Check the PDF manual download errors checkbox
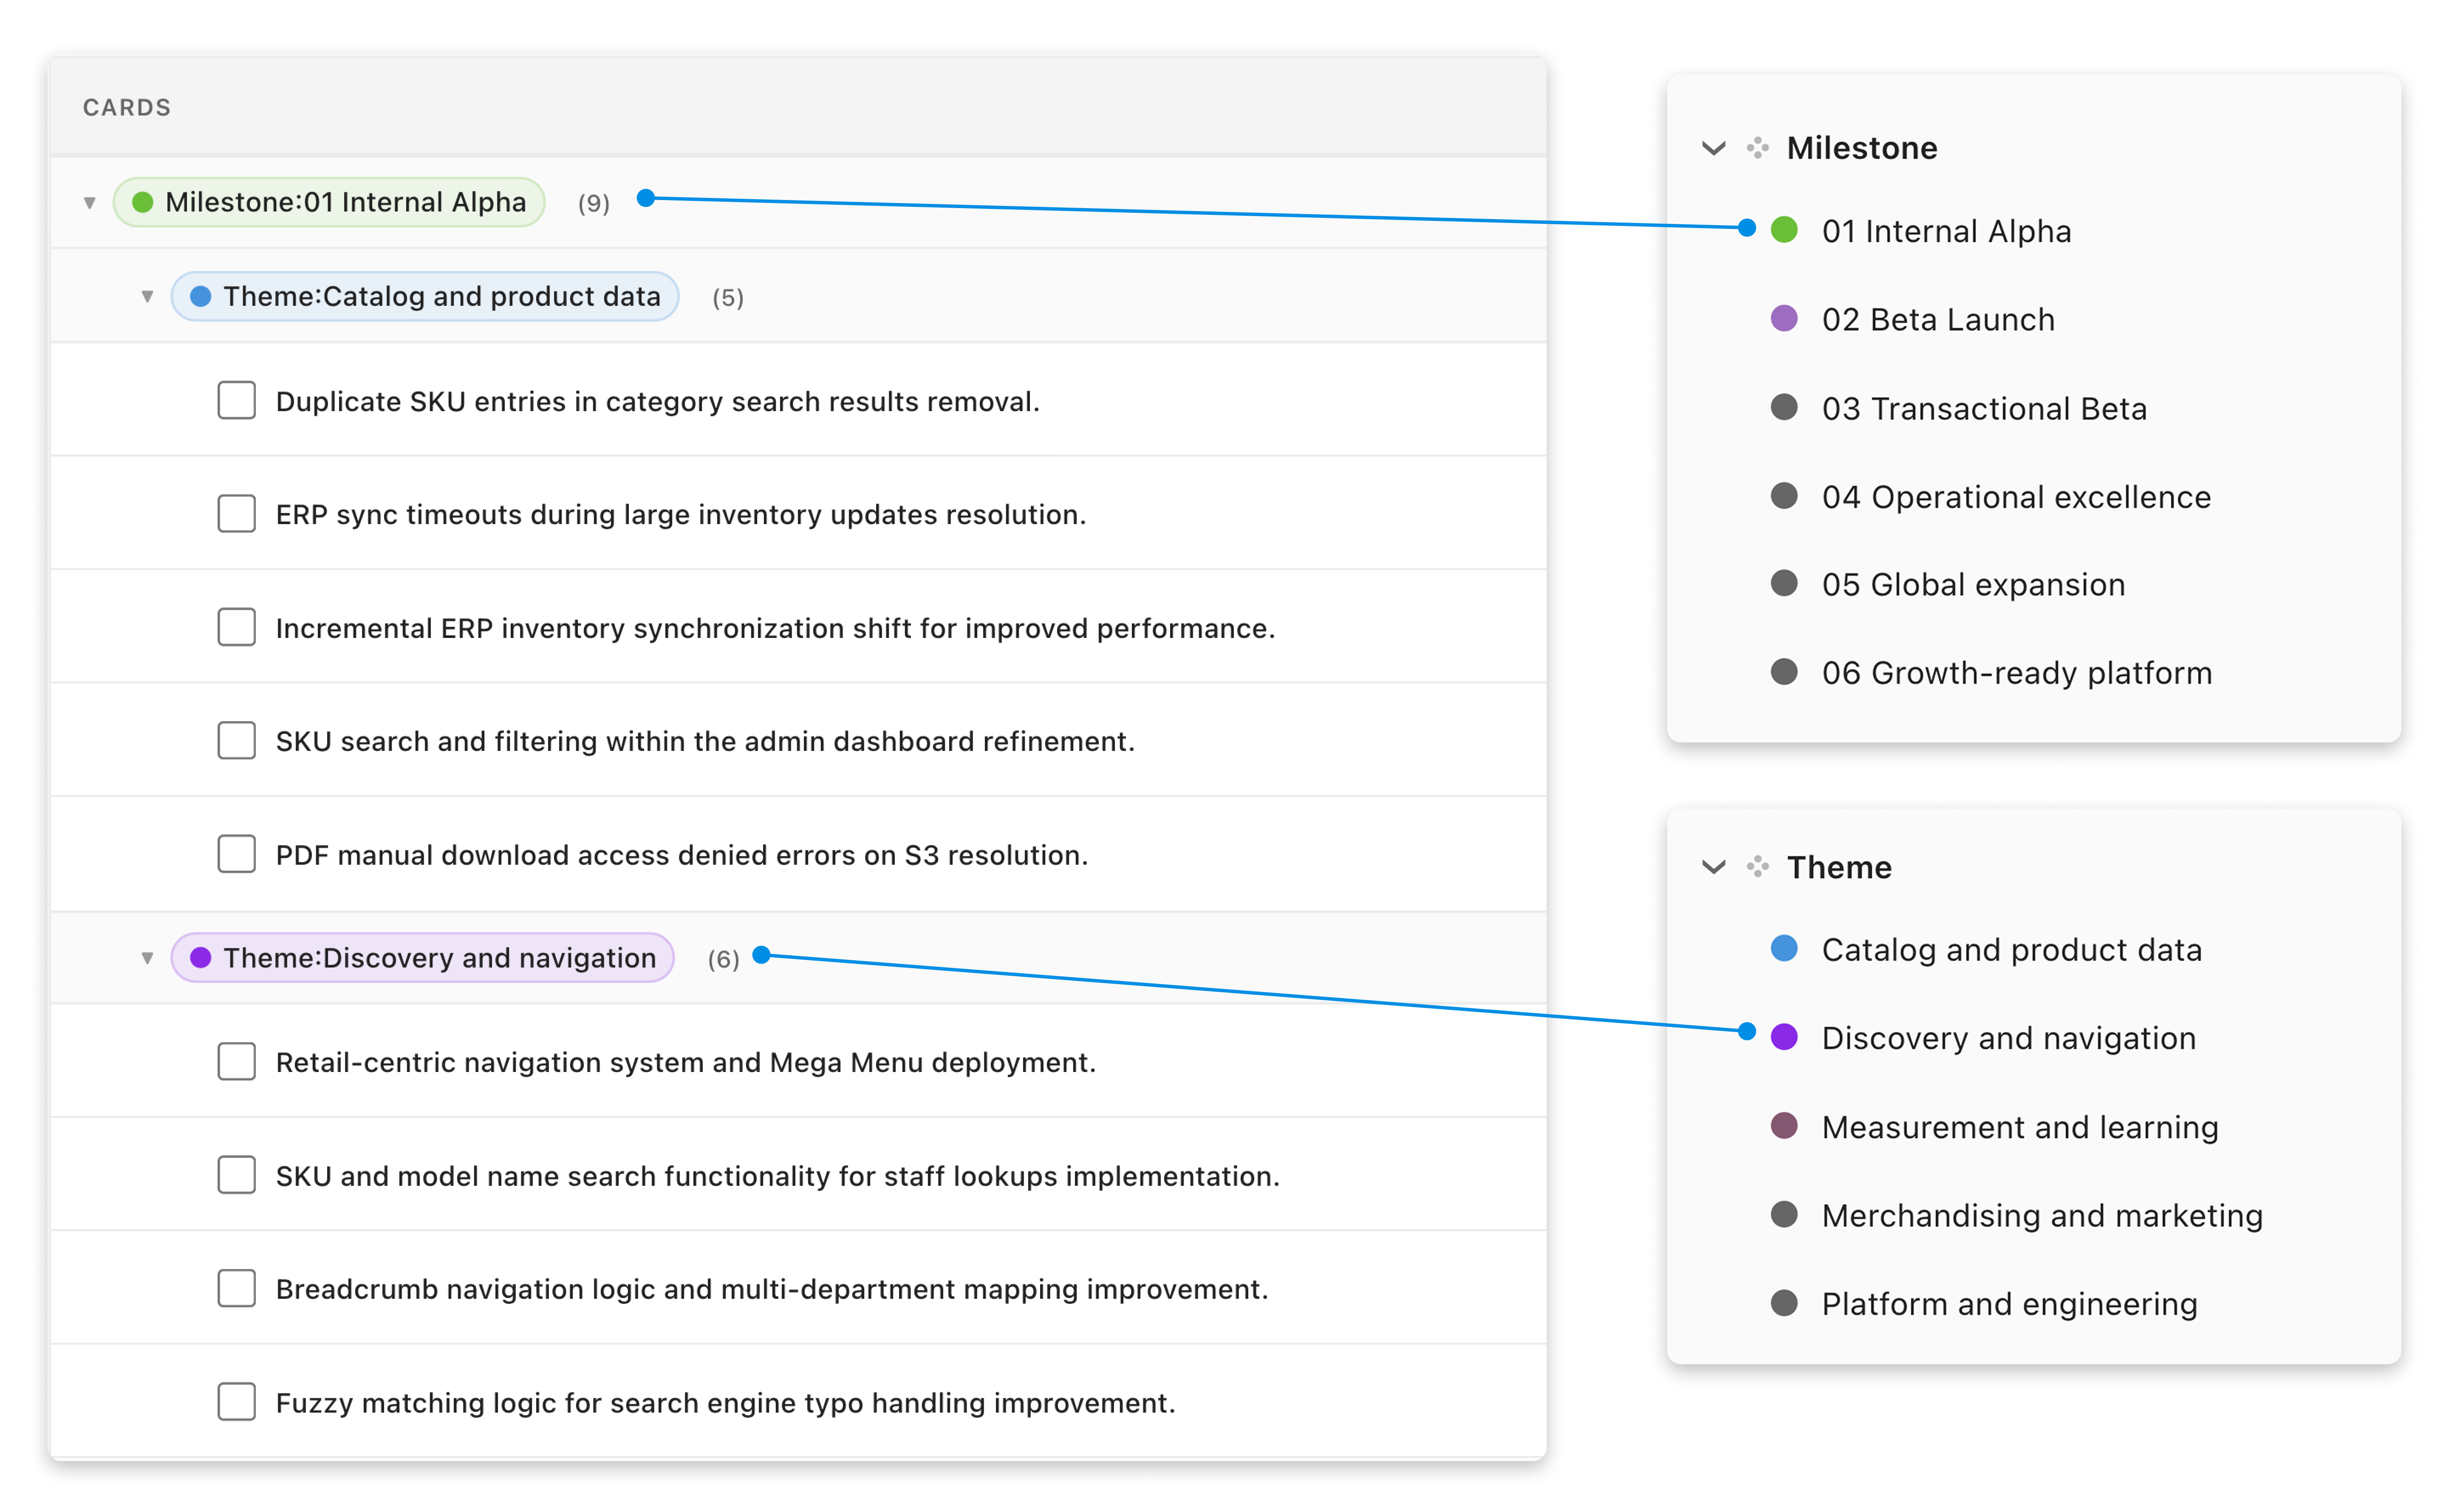 [236, 854]
